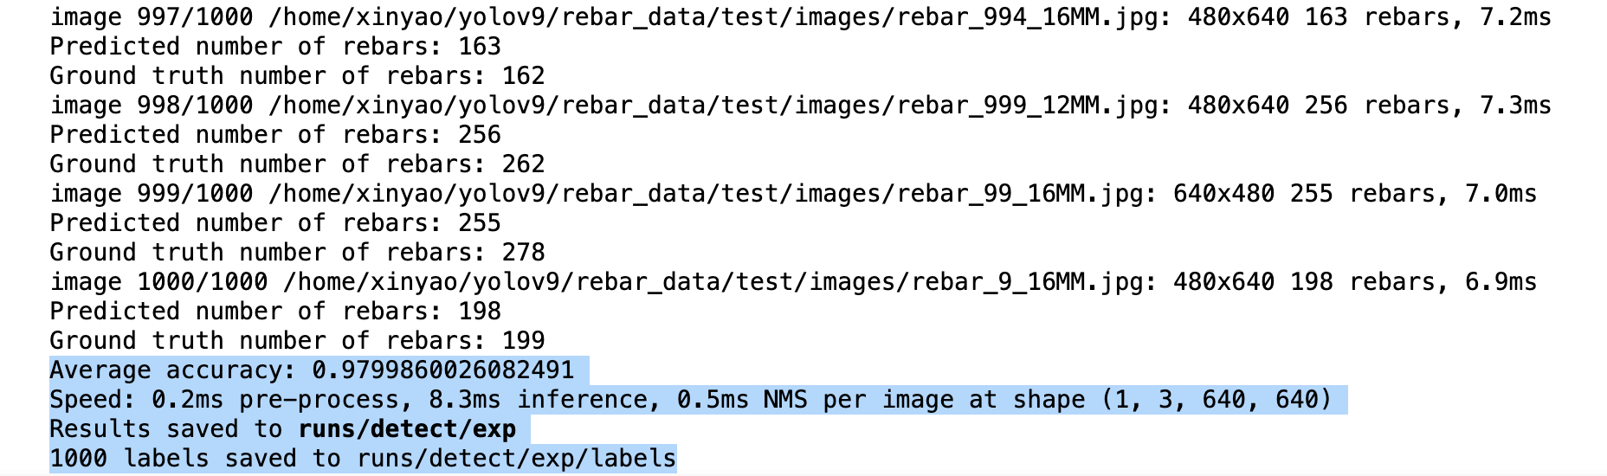Click the 'image 1000/1000' text
1607x476 pixels.
click(x=158, y=282)
